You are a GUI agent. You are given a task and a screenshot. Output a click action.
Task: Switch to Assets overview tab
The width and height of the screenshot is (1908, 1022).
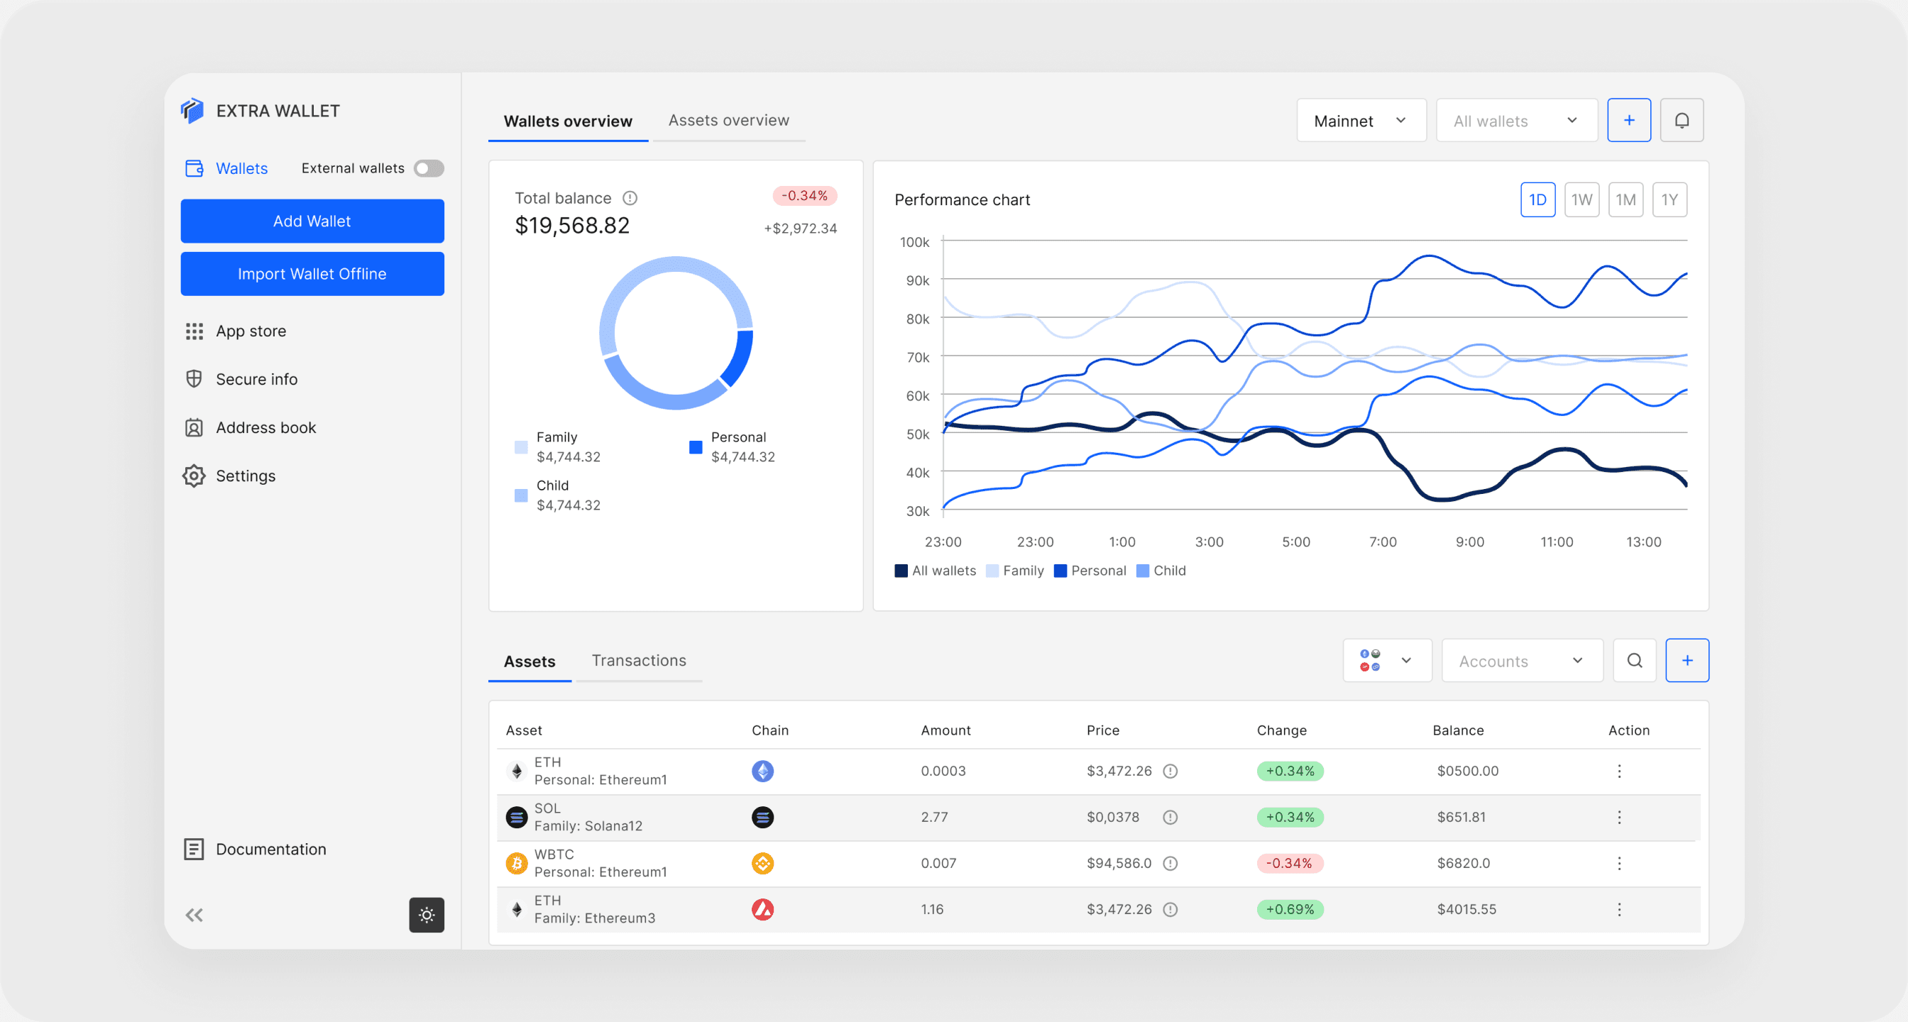pyautogui.click(x=729, y=120)
